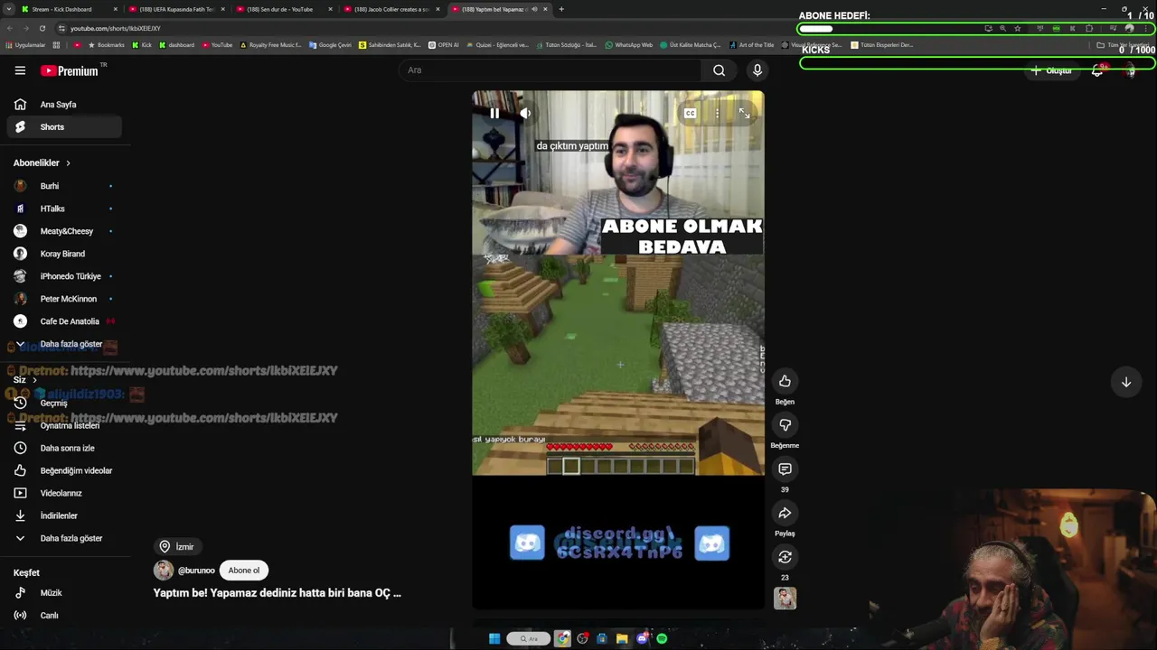Click the İzmir location tag
The image size is (1157, 650).
point(177,546)
